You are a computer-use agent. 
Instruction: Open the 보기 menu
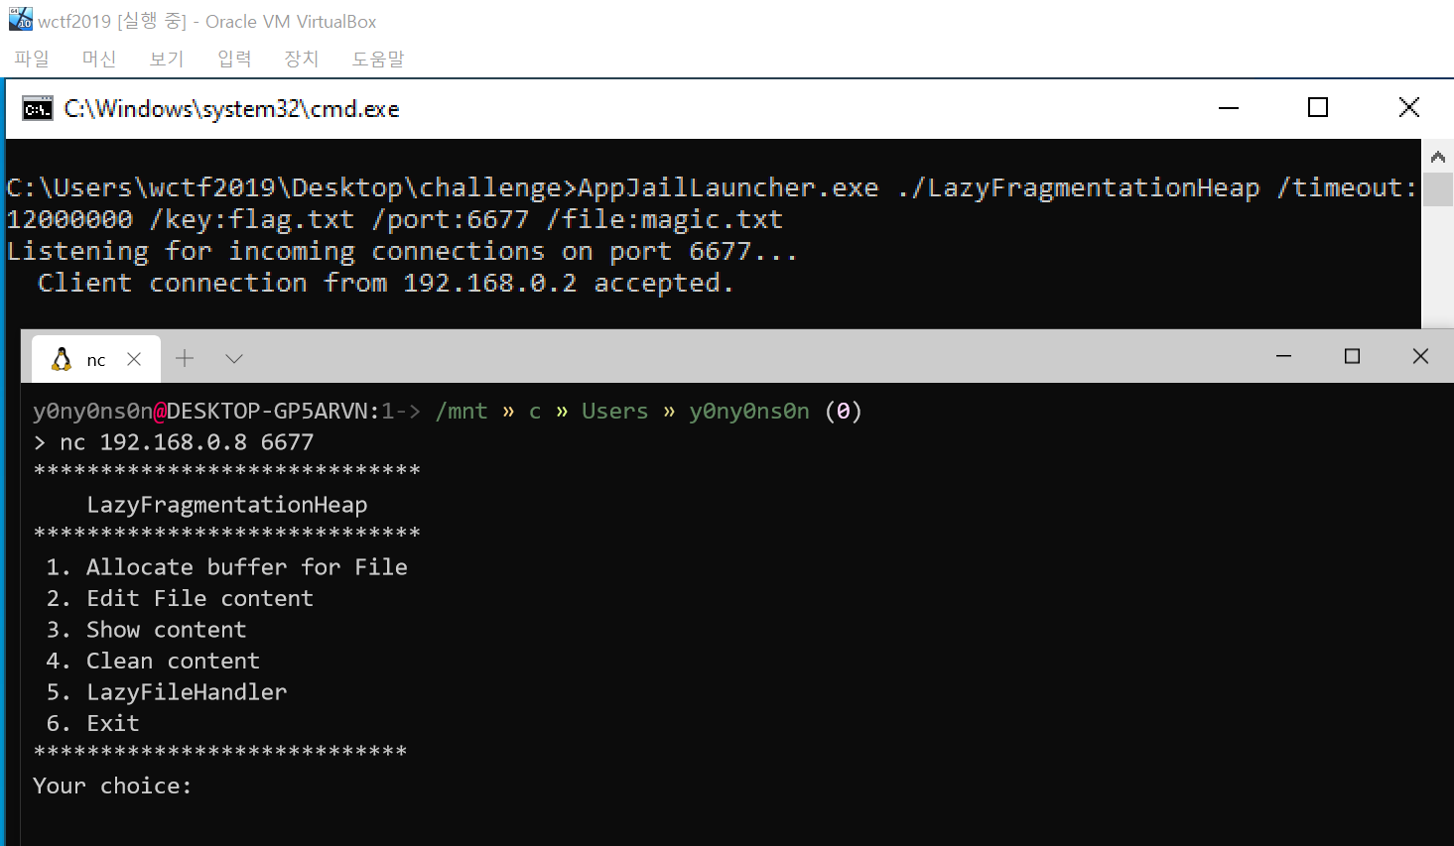click(166, 59)
